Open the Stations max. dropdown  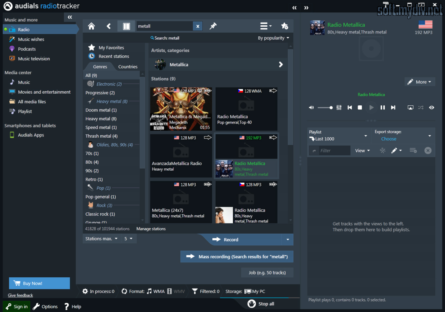point(101,239)
